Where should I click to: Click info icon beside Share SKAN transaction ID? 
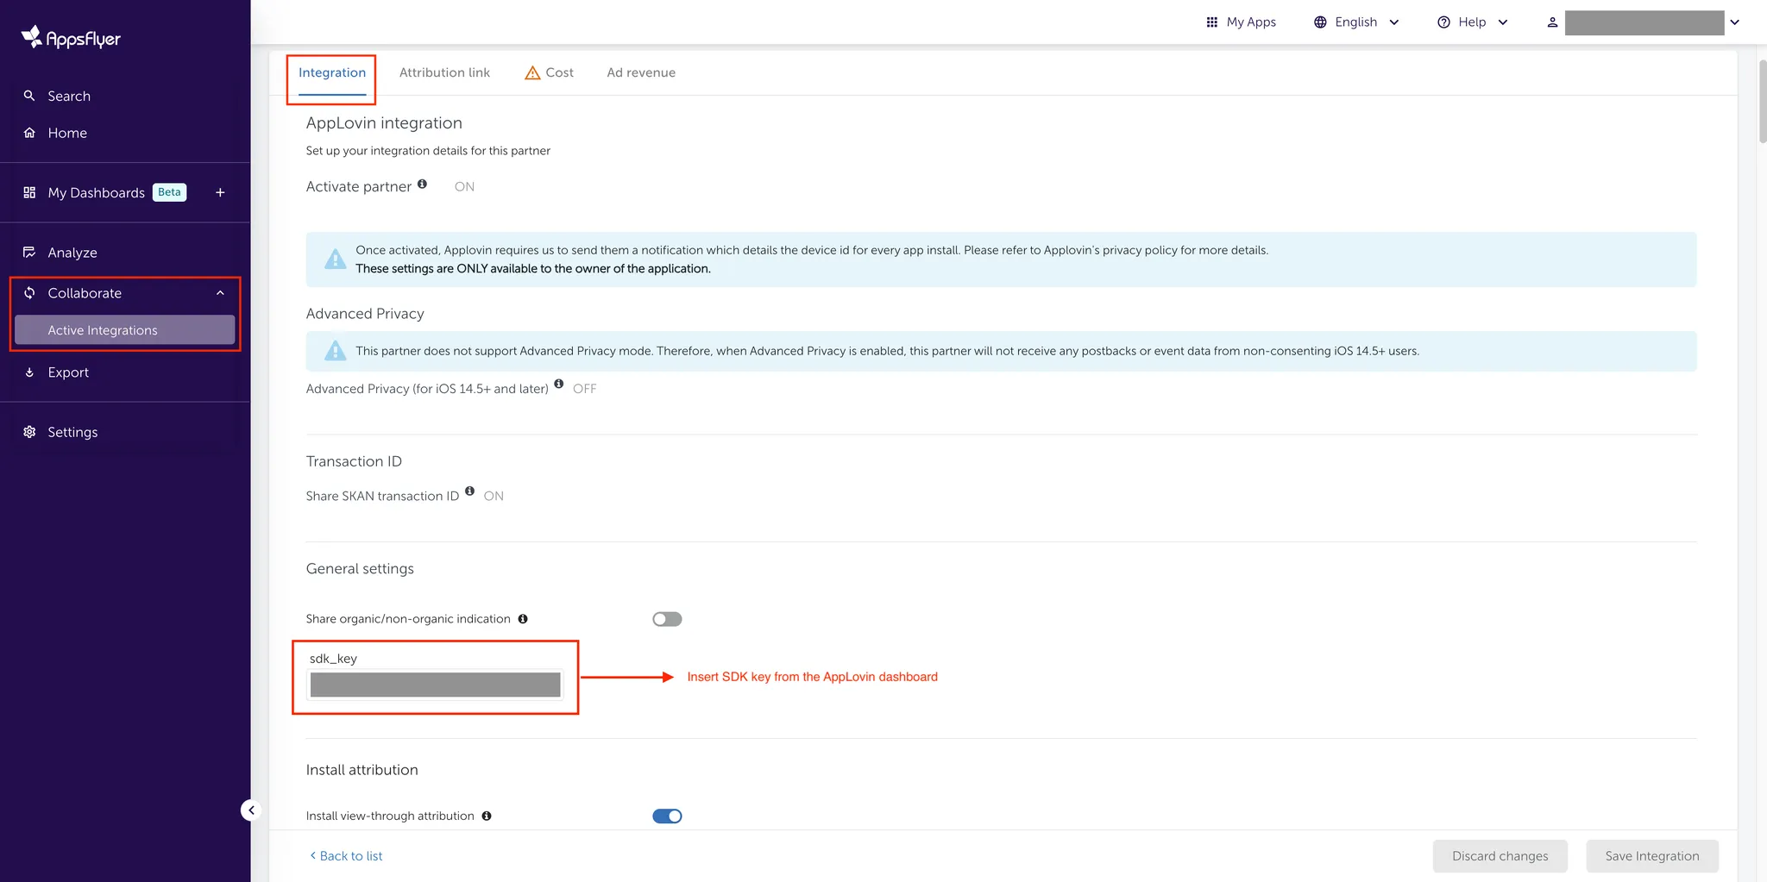click(469, 491)
